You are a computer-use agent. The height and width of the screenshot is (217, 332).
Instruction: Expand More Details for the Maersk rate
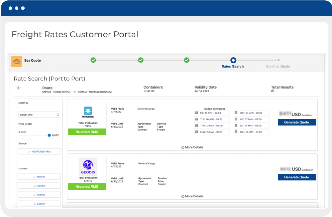192,147
